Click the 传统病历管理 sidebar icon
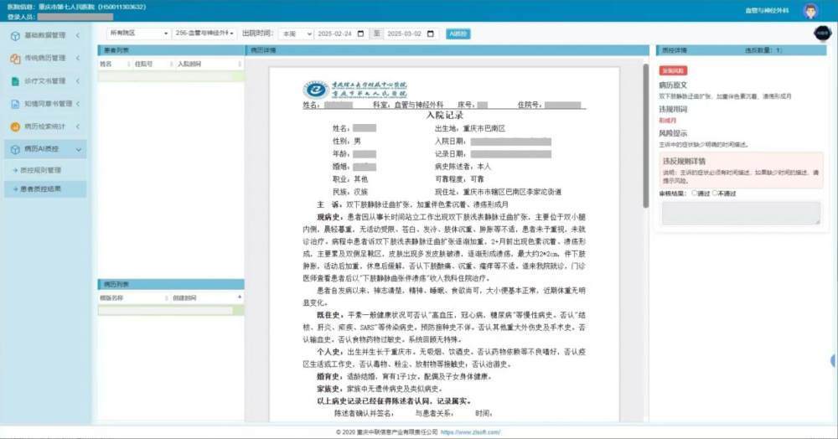 coord(14,59)
